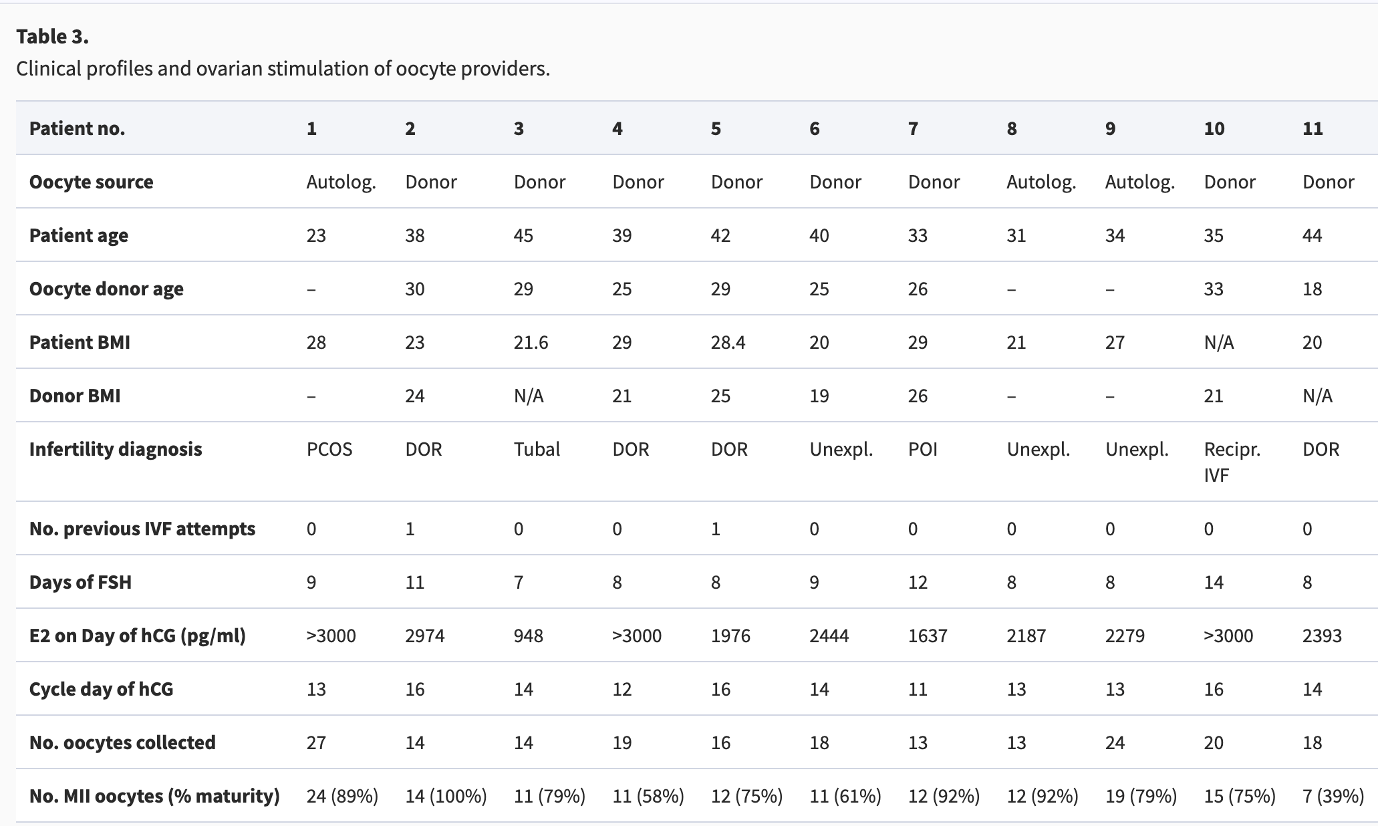
Task: Click the table caption about oocyte providers
Action: (x=283, y=69)
